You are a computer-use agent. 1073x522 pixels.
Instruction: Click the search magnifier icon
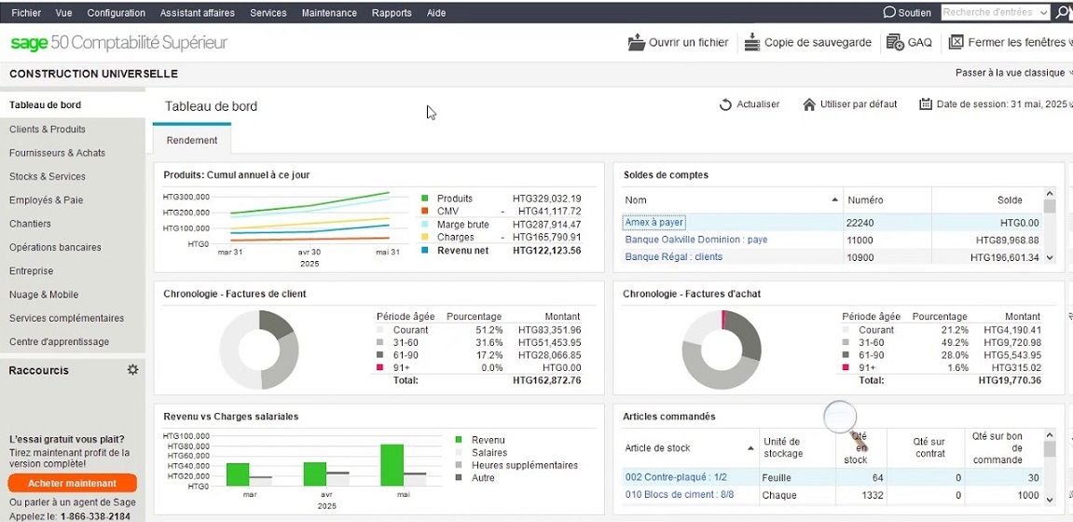(x=1063, y=13)
